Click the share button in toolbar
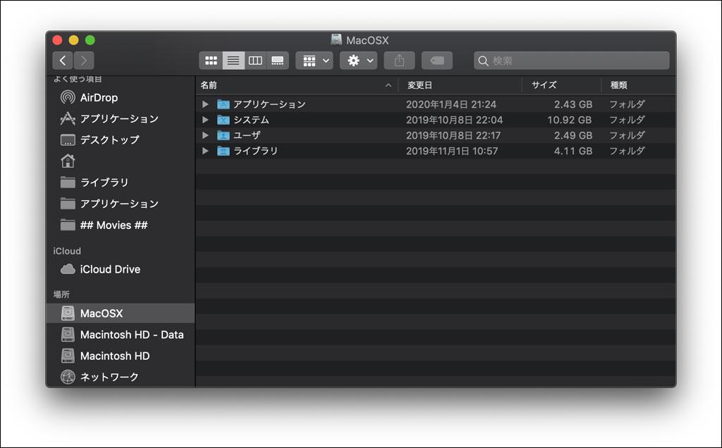The width and height of the screenshot is (722, 448). (x=399, y=61)
